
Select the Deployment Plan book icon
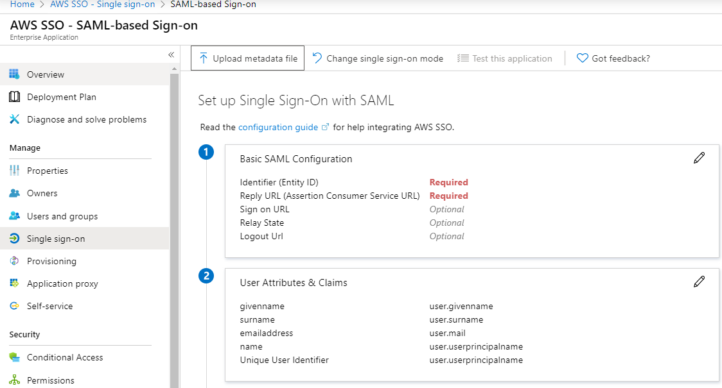click(x=13, y=96)
